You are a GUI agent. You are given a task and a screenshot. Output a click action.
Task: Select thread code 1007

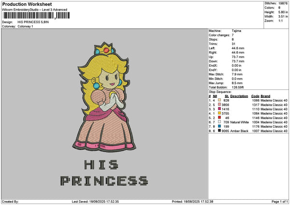(x=256, y=131)
